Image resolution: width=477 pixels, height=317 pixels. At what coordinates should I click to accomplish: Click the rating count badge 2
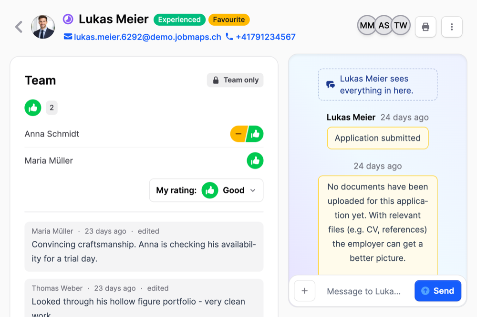pyautogui.click(x=52, y=108)
